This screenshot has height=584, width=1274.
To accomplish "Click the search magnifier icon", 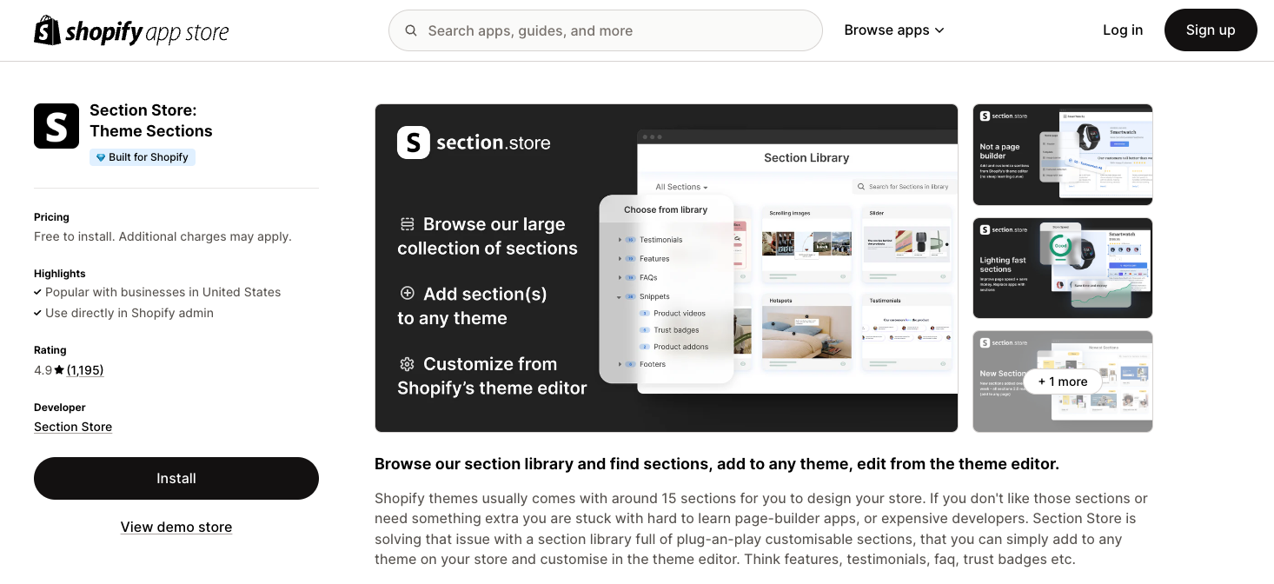I will (411, 31).
